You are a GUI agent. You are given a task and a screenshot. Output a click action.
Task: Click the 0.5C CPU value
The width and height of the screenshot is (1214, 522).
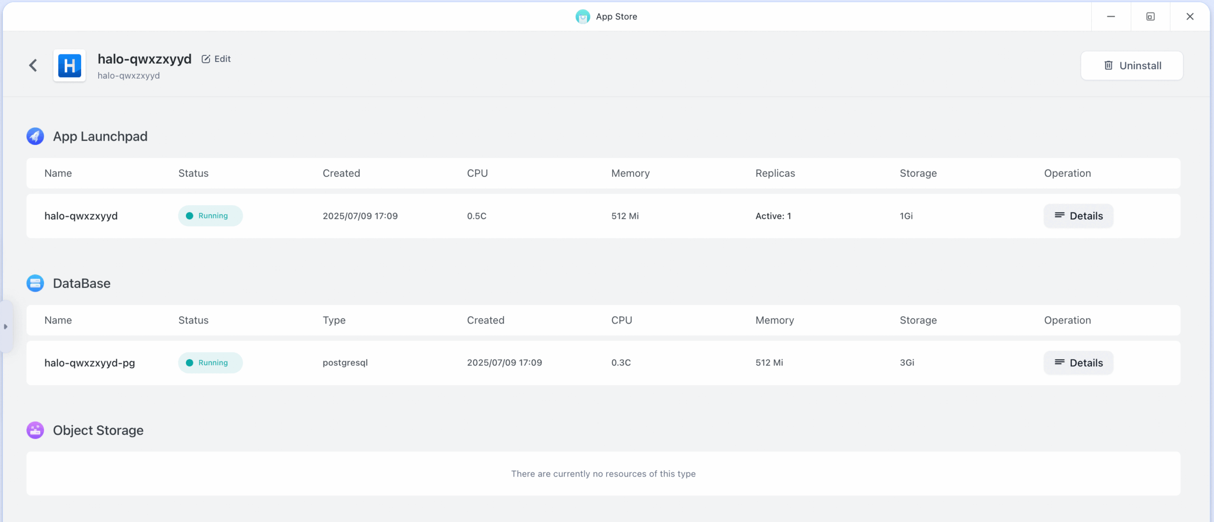click(x=477, y=216)
